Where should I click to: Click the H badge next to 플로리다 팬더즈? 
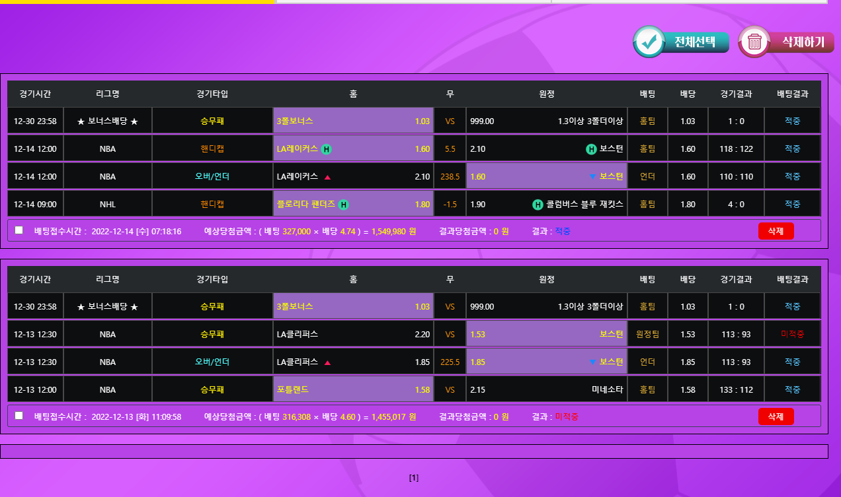click(x=343, y=205)
